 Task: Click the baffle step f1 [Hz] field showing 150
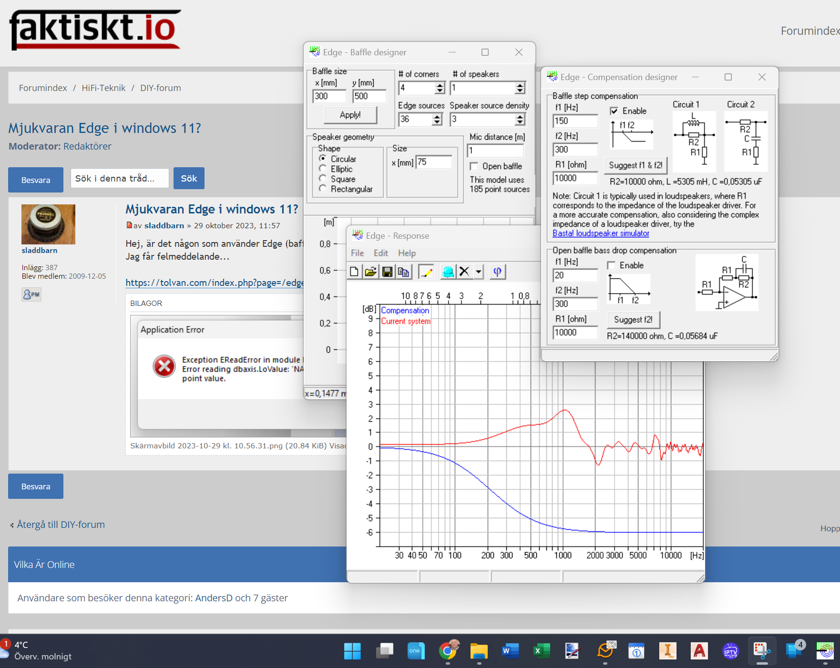[575, 121]
